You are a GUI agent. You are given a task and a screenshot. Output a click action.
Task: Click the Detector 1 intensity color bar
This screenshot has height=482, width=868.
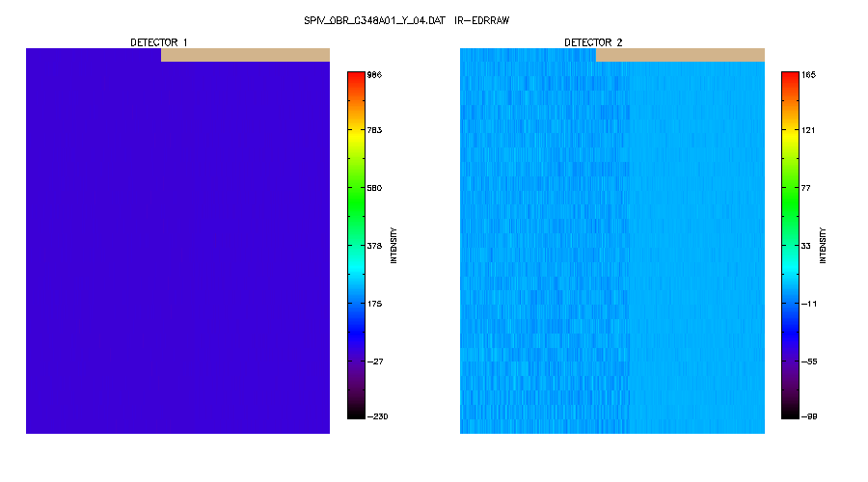(356, 245)
